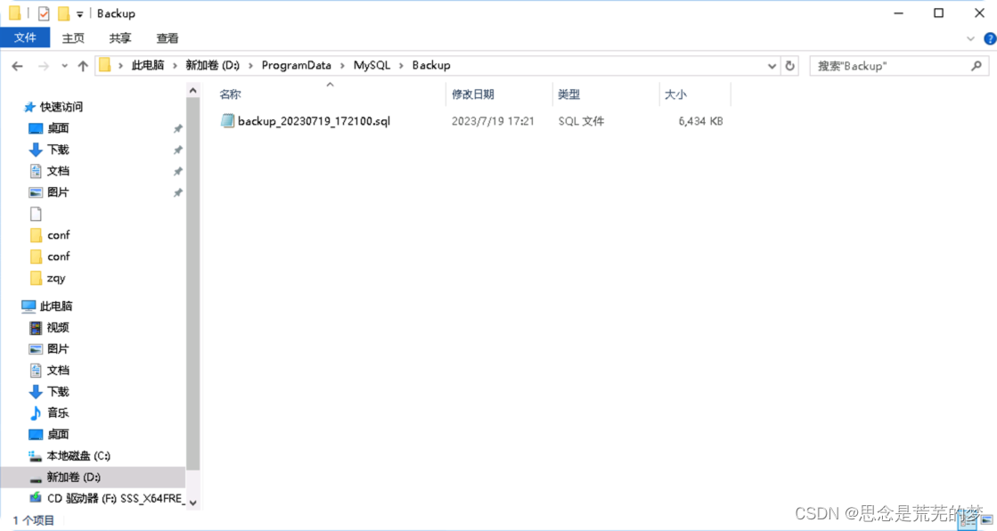
Task: Open 图片 under 此电脑
Action: [x=58, y=348]
